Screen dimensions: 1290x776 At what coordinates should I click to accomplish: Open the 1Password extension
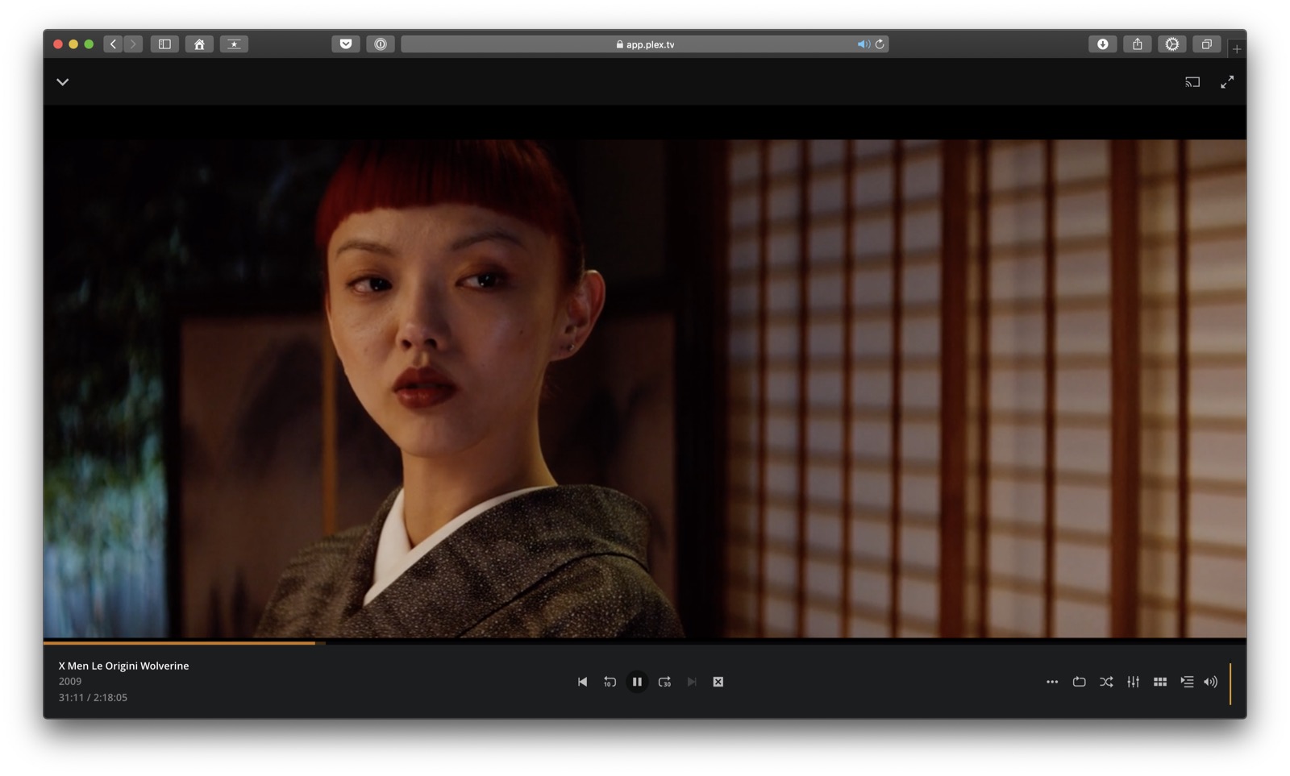click(381, 44)
